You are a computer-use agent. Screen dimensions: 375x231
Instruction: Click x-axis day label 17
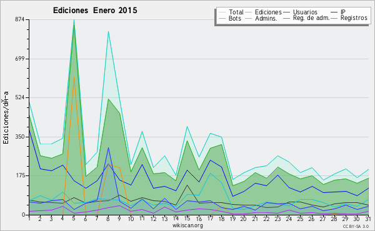coord(210,219)
